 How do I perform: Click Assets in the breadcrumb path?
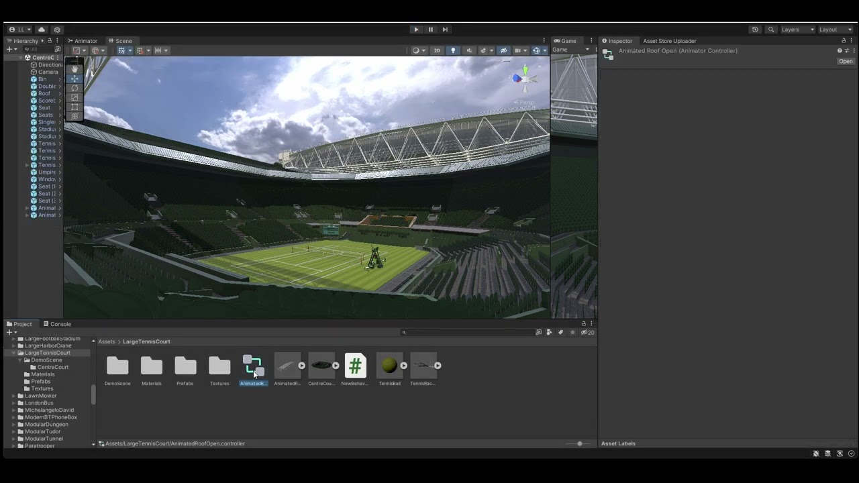tap(107, 341)
